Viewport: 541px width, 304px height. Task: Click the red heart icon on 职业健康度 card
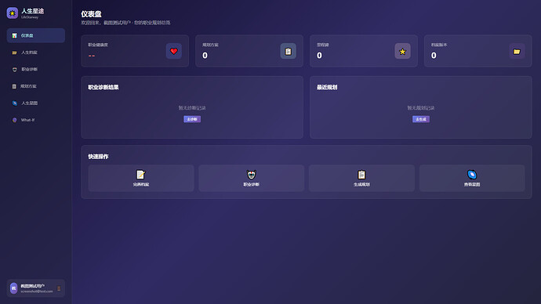(x=174, y=51)
